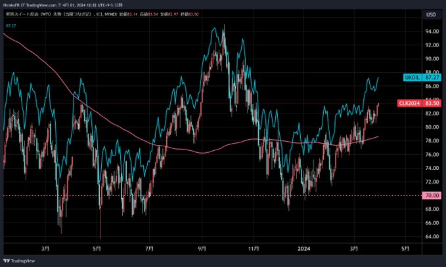
Task: Click the WTI symbol title in chart legend
Action: click(48, 14)
